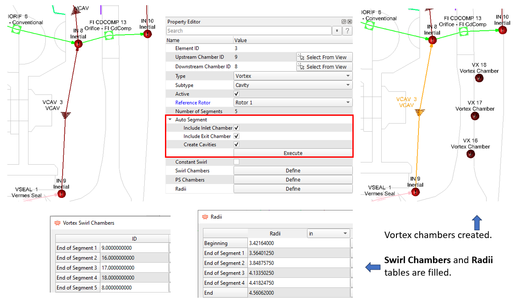Click Execute in Auto Segment
This screenshot has width=513, height=299.
click(x=293, y=153)
